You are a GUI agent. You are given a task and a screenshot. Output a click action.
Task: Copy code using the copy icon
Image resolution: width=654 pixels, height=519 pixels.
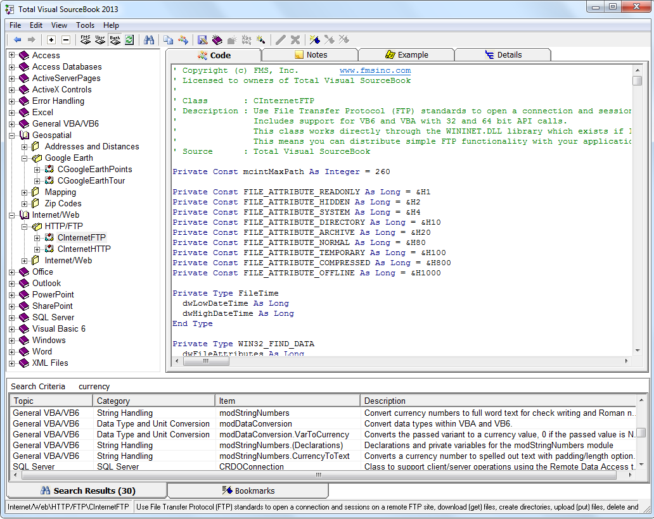click(169, 39)
